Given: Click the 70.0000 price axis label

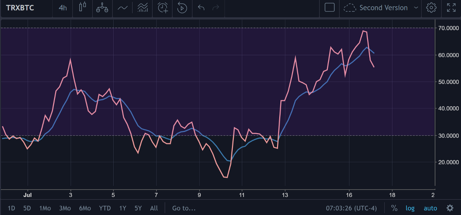Looking at the screenshot, I should (x=449, y=28).
